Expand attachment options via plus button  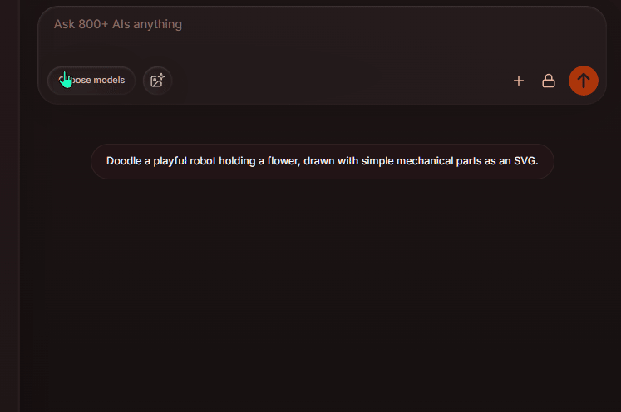tap(519, 81)
